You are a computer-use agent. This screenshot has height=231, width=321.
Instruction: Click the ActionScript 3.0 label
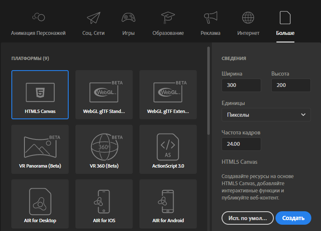(x=168, y=166)
